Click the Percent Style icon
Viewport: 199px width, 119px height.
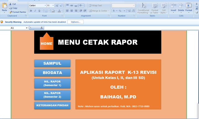pos(120,11)
